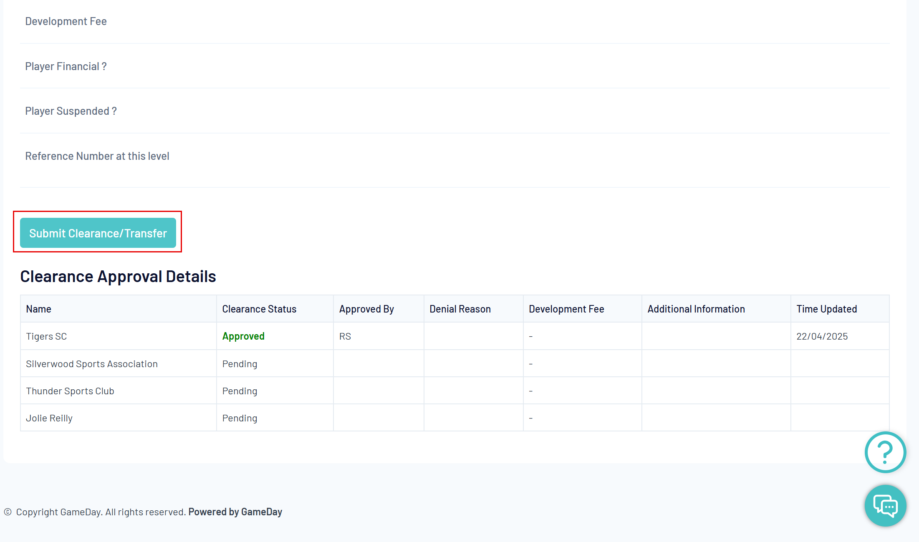Click the Time Updated column header
Viewport: 919px width, 542px height.
click(826, 309)
